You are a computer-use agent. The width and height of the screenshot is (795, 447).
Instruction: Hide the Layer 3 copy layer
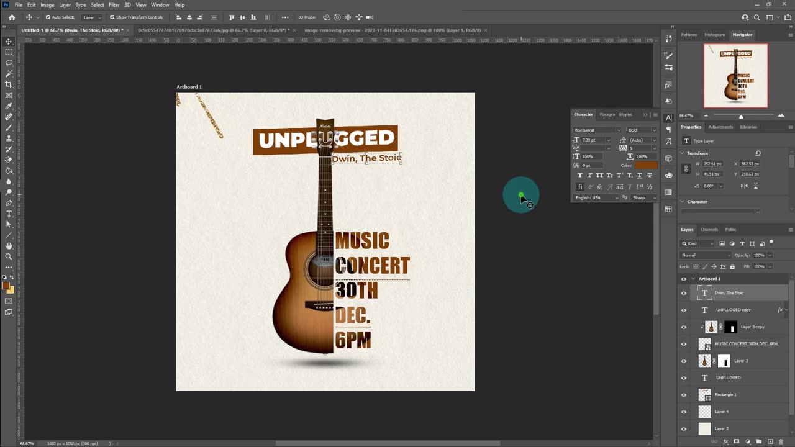click(684, 327)
